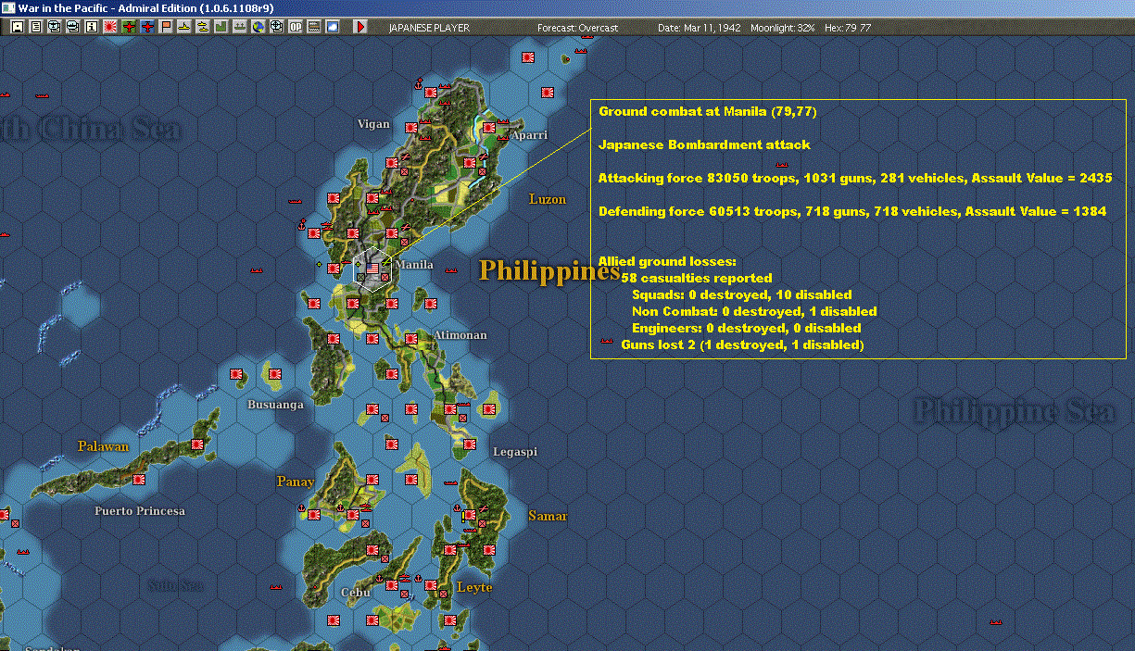Click the Atimonan map label
This screenshot has height=651, width=1135.
pos(460,335)
